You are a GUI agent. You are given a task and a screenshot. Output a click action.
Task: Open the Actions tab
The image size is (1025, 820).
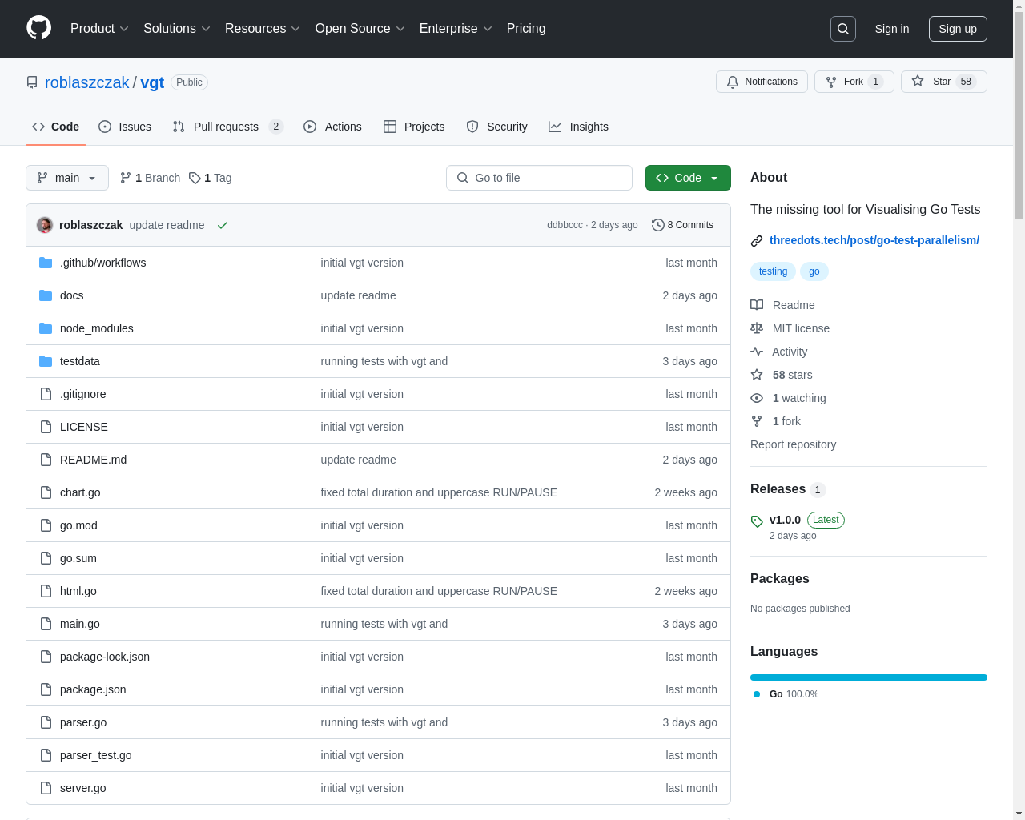[333, 127]
